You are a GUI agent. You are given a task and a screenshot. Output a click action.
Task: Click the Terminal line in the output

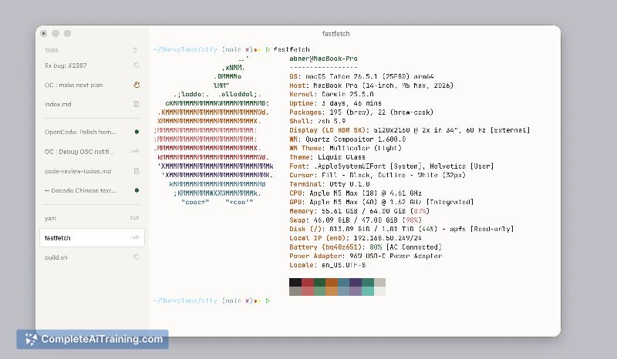[329, 184]
